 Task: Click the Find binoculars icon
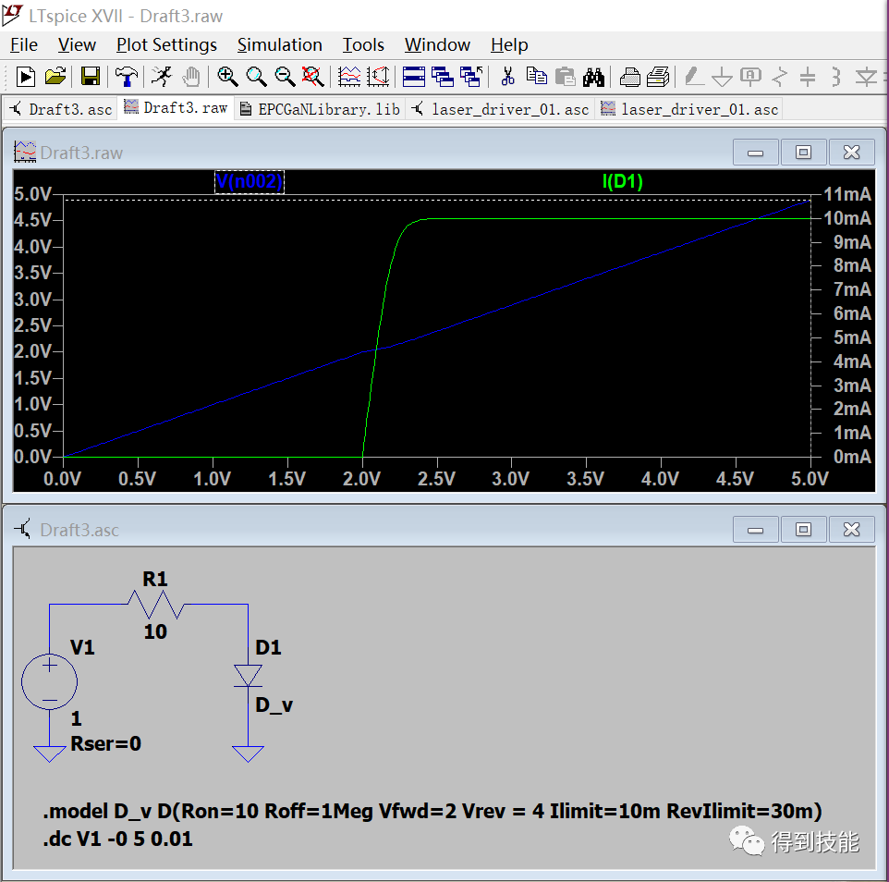click(593, 76)
